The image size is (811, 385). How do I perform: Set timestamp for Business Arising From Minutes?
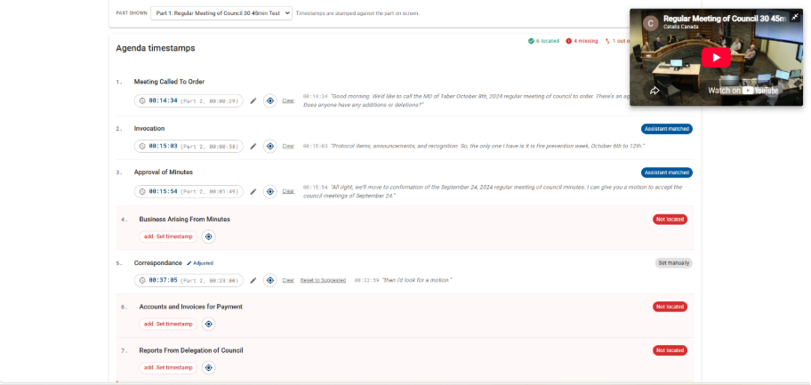pyautogui.click(x=168, y=237)
